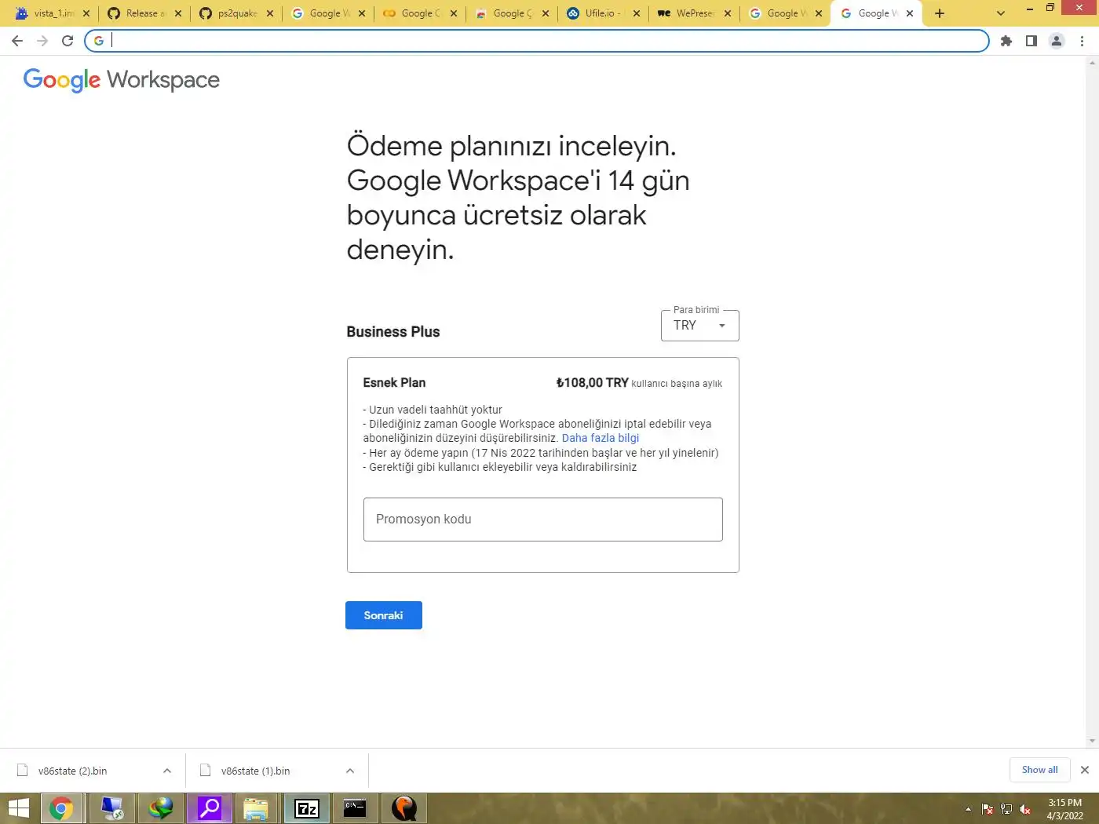Click the green globe taskbar icon
Screen dimensions: 1099x824
tap(161, 808)
